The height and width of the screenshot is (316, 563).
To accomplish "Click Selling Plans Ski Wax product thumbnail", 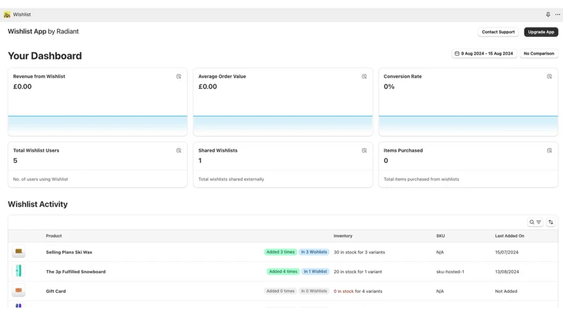I will coord(18,251).
